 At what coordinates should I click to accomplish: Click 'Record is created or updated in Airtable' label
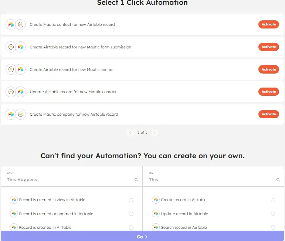click(x=56, y=214)
